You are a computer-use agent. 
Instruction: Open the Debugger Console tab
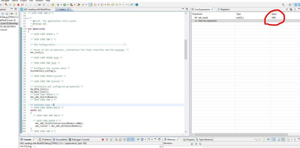79,140
